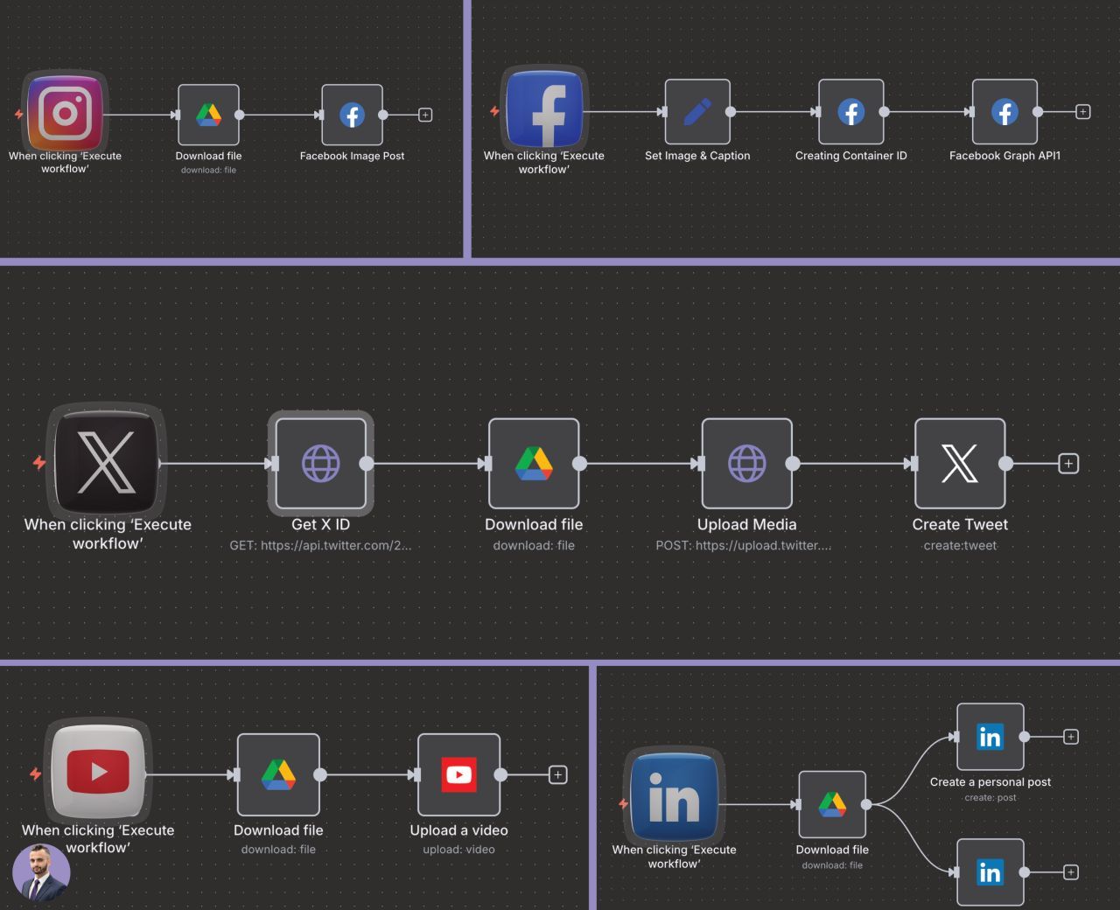The width and height of the screenshot is (1120, 910).
Task: Select the X trigger node
Action: point(107,462)
